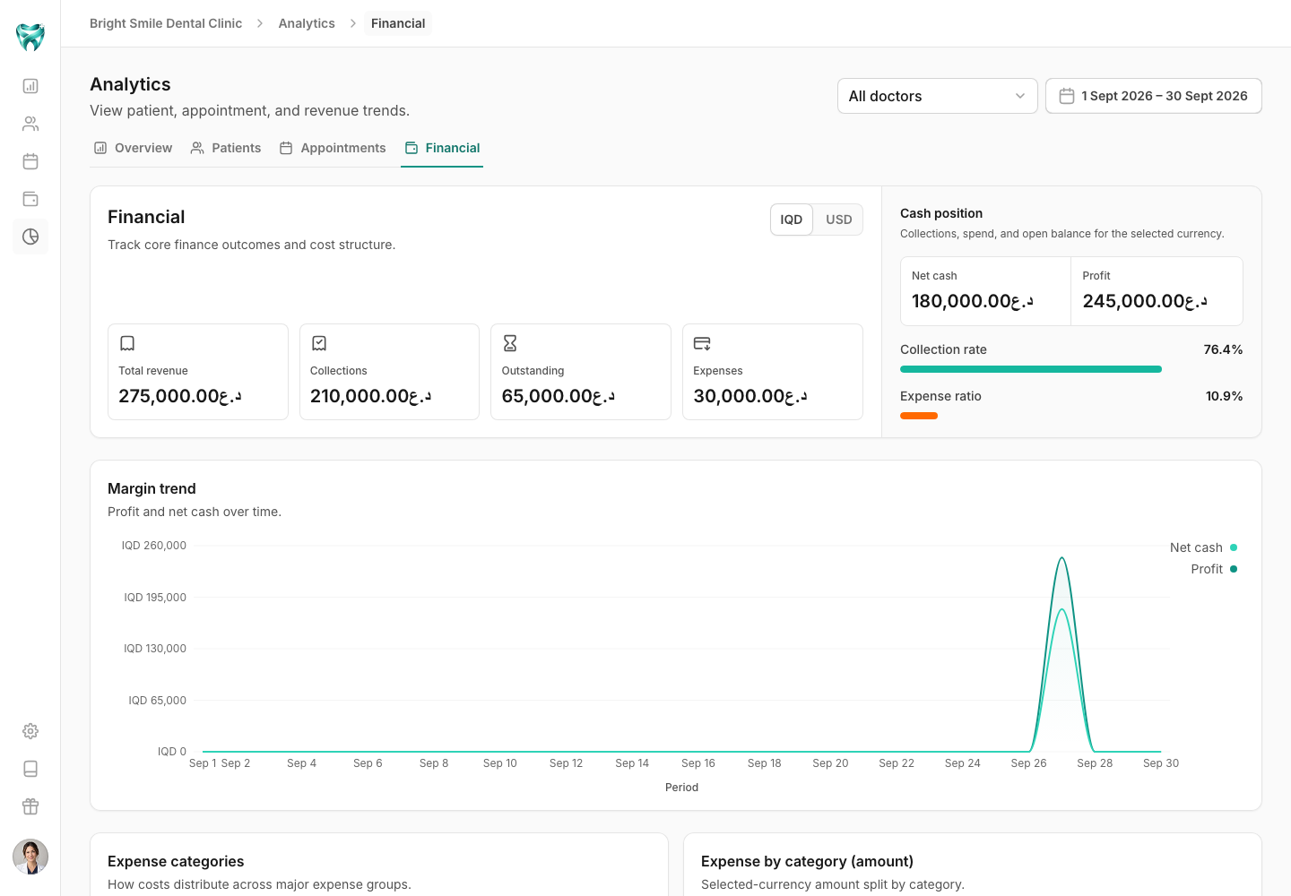
Task: Click the Collections 210,000.00 value
Action: (x=371, y=396)
